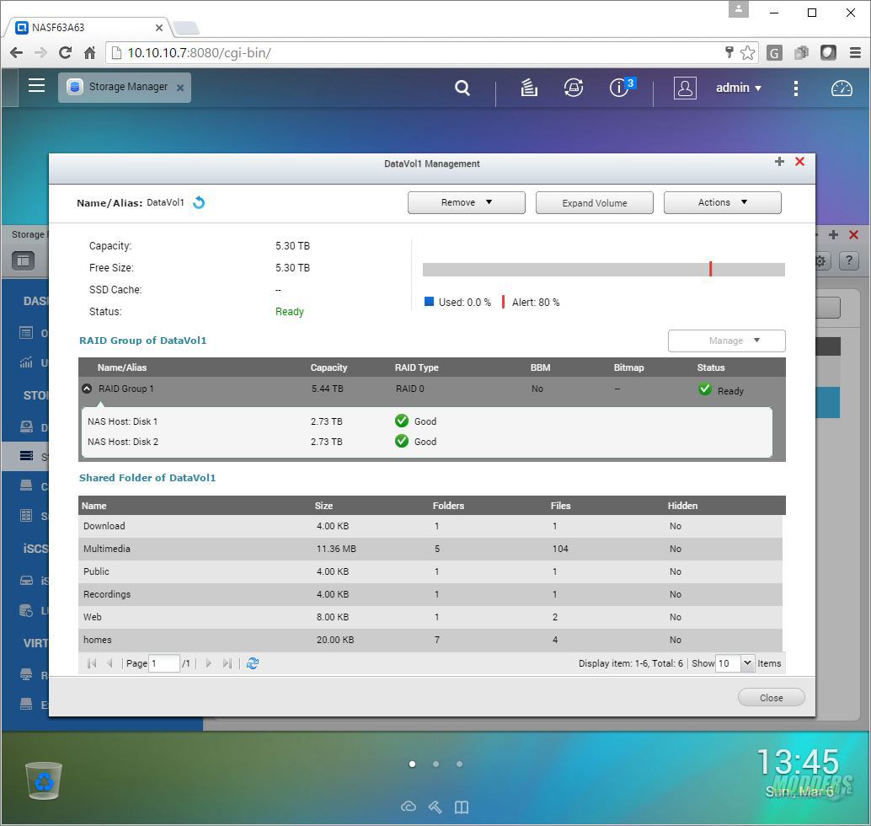Close the Storage Manager taskbar tab

[180, 88]
